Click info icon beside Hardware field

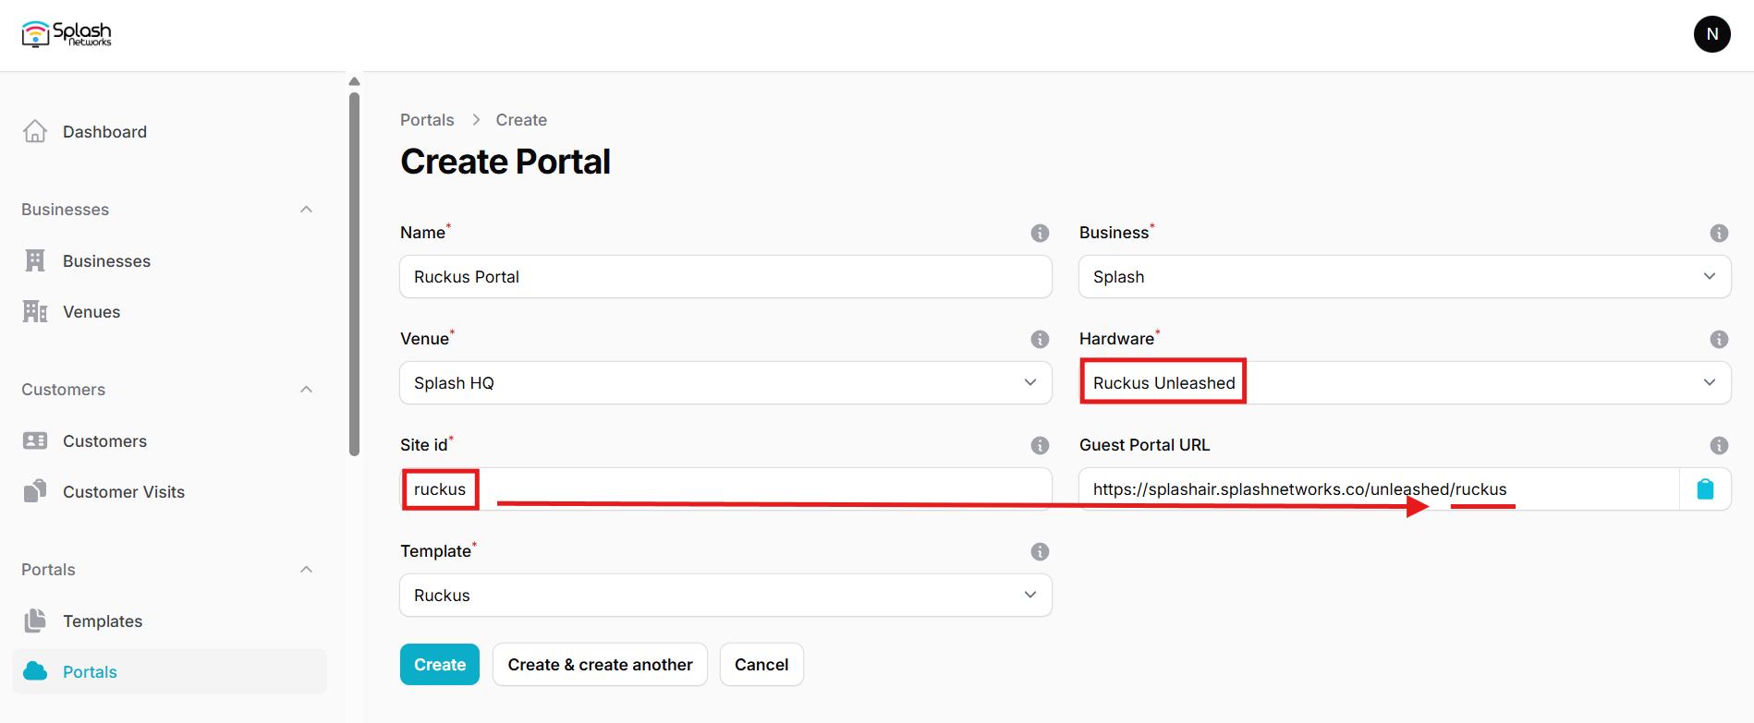(1718, 339)
